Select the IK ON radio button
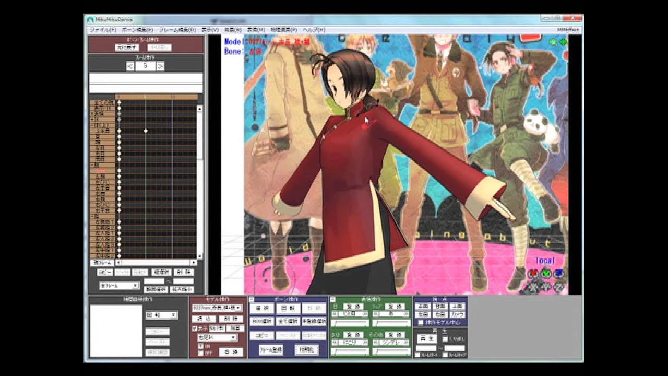 tap(200, 346)
